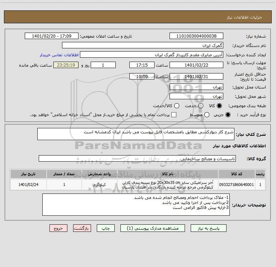The height and width of the screenshot is (267, 276).
Task: Click the تعداد / مقدار column header
Action: [64, 174]
